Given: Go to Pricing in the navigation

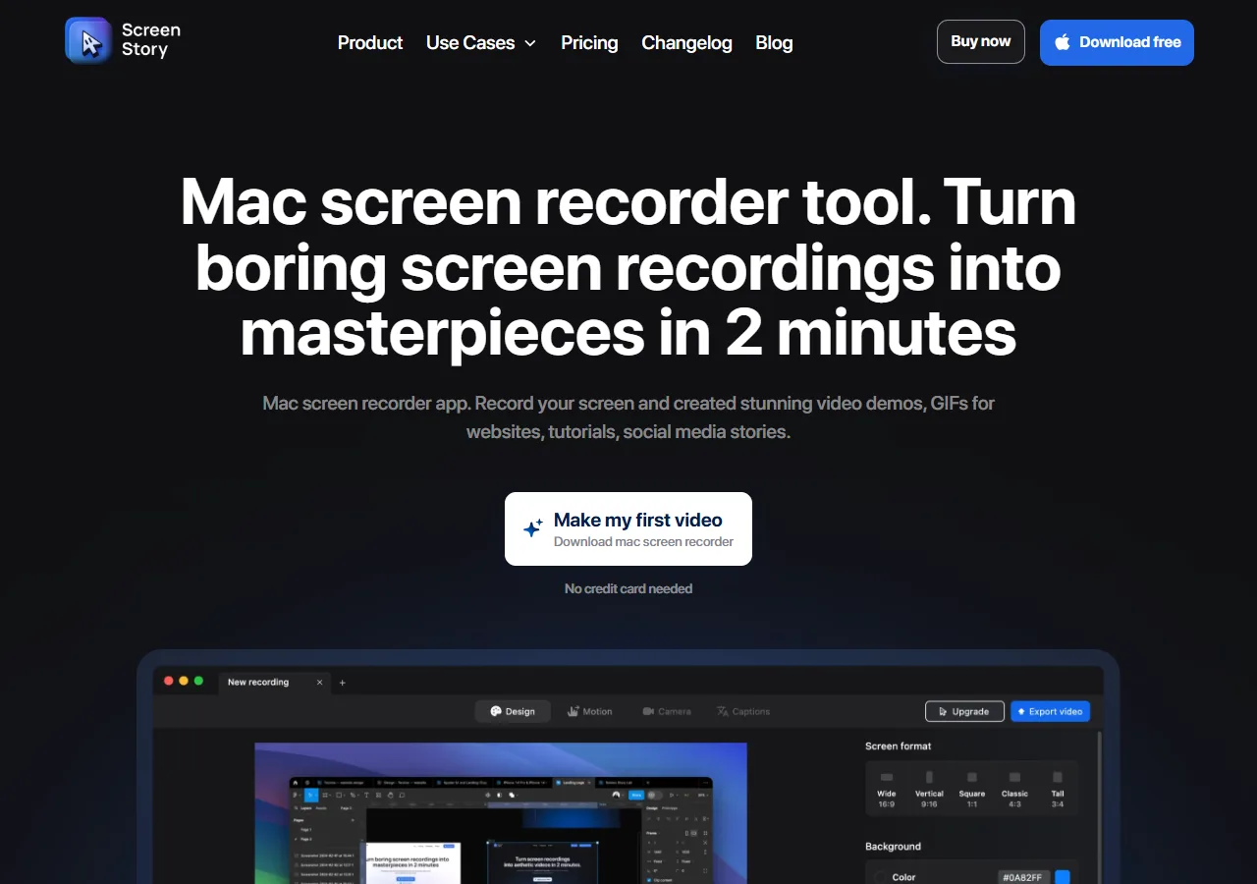Looking at the screenshot, I should click(x=589, y=42).
